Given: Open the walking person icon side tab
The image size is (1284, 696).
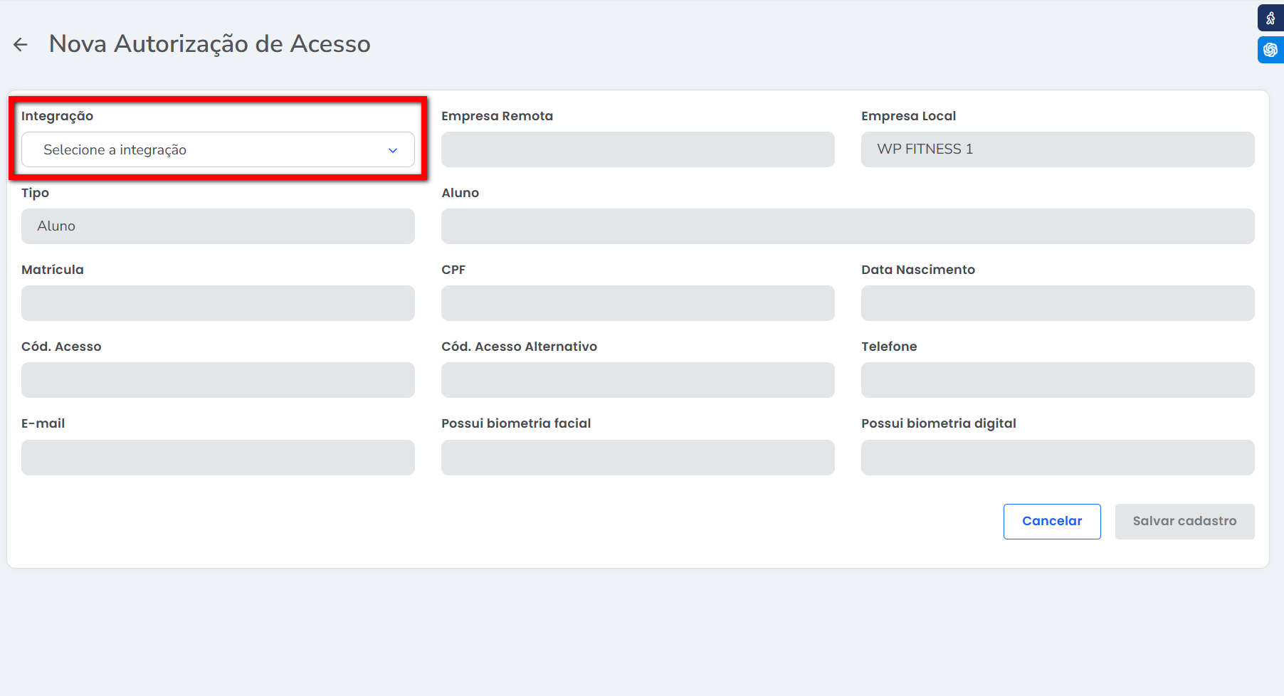Looking at the screenshot, I should tap(1270, 18).
